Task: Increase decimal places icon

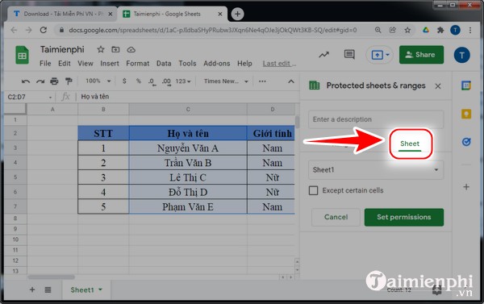Action: [x=166, y=81]
